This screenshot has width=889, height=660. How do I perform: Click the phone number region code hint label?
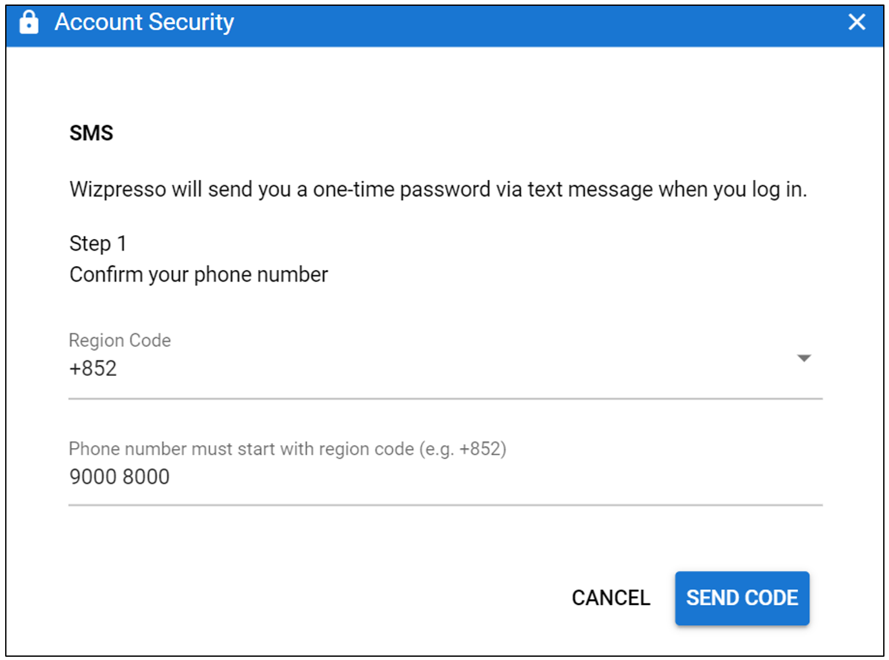tap(287, 449)
